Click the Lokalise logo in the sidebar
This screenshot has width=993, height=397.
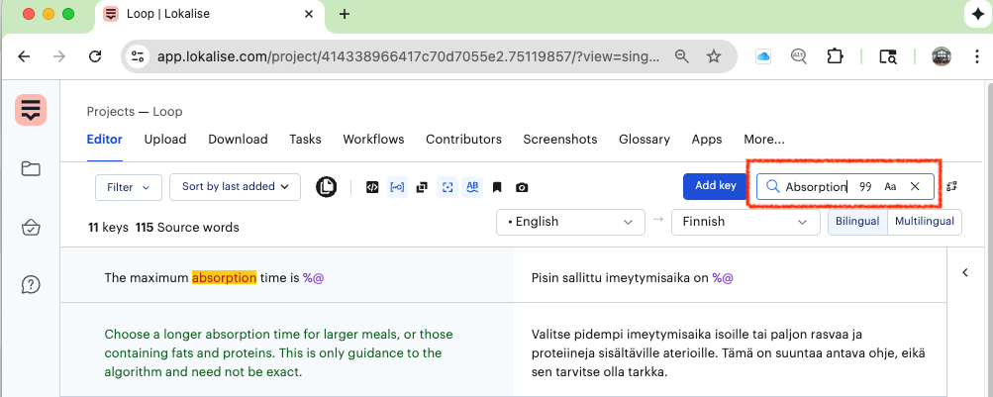click(31, 110)
